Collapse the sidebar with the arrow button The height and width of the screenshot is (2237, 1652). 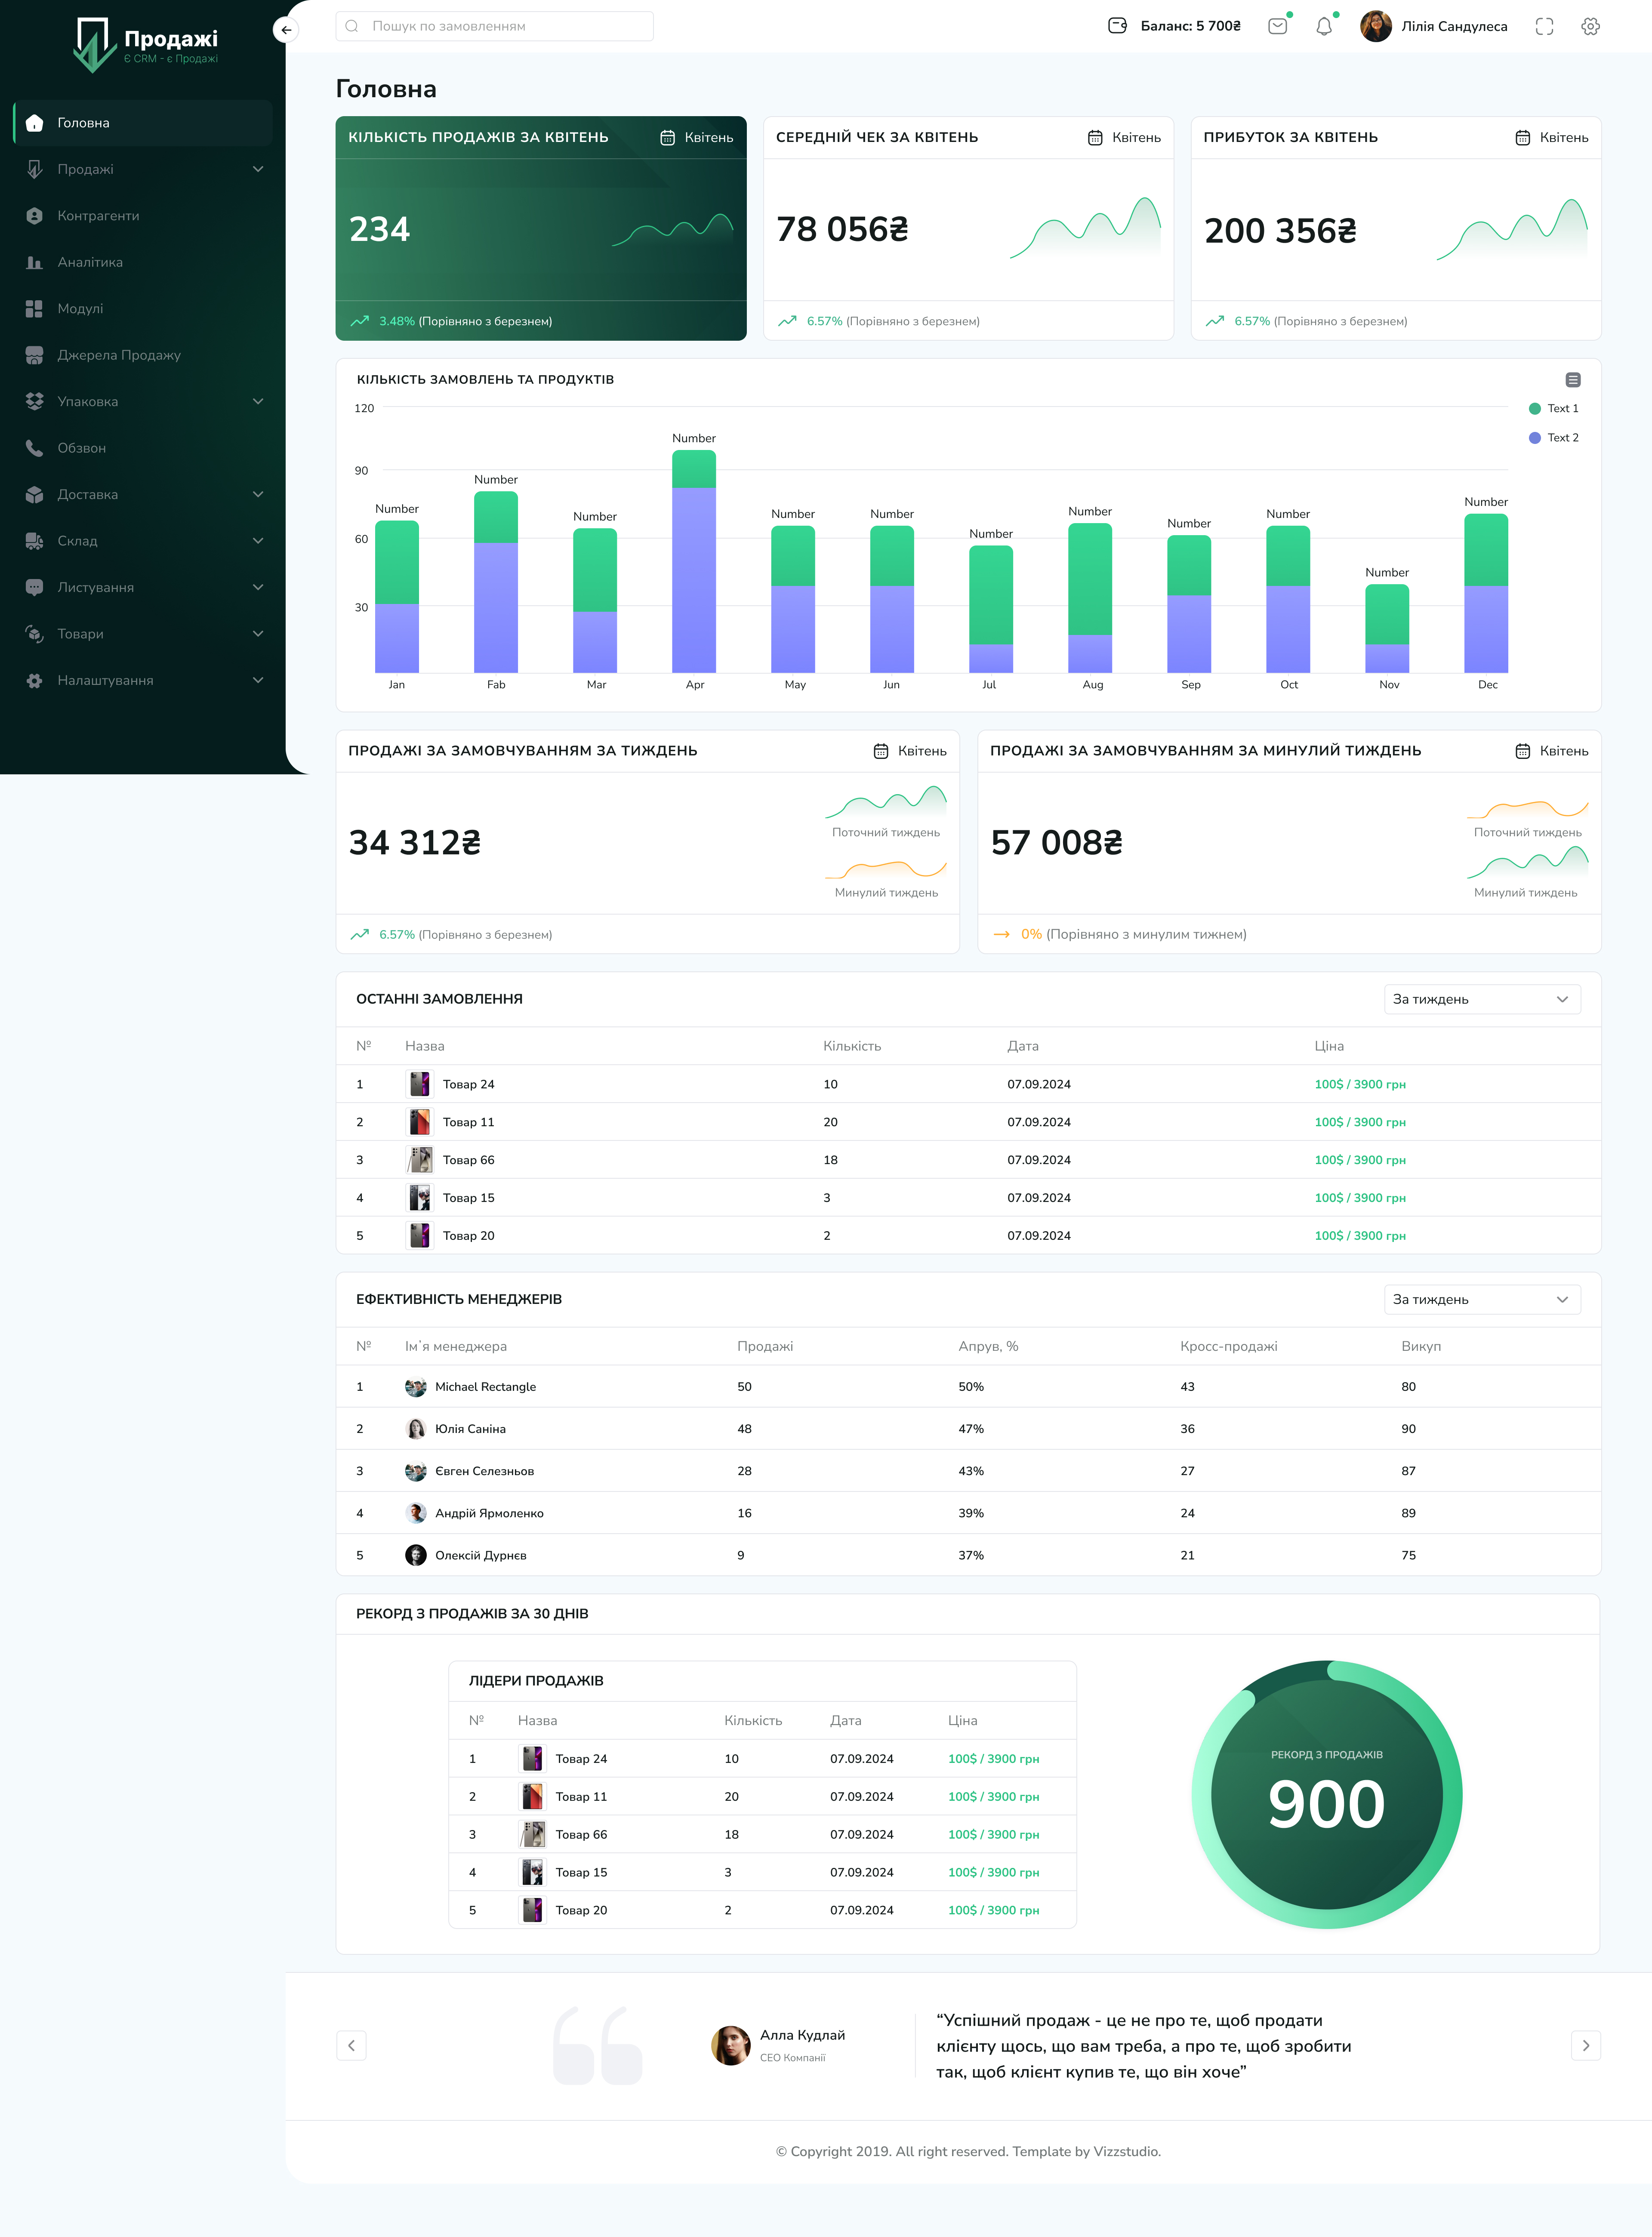286,30
